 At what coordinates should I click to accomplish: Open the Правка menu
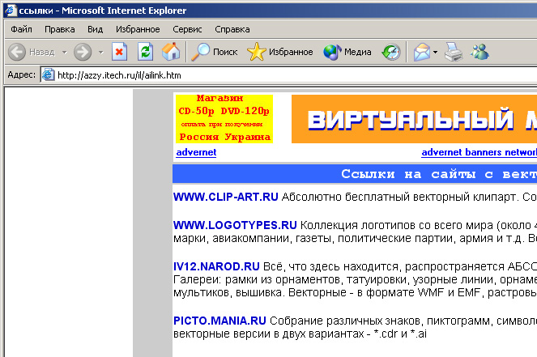(60, 29)
